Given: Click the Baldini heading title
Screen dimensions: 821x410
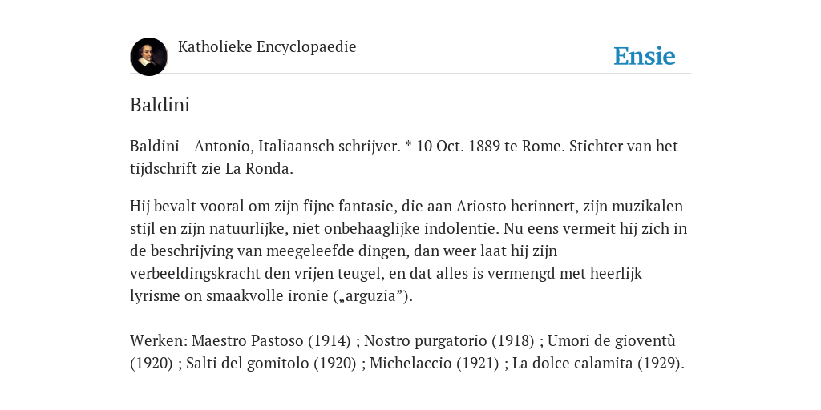Looking at the screenshot, I should coord(160,105).
